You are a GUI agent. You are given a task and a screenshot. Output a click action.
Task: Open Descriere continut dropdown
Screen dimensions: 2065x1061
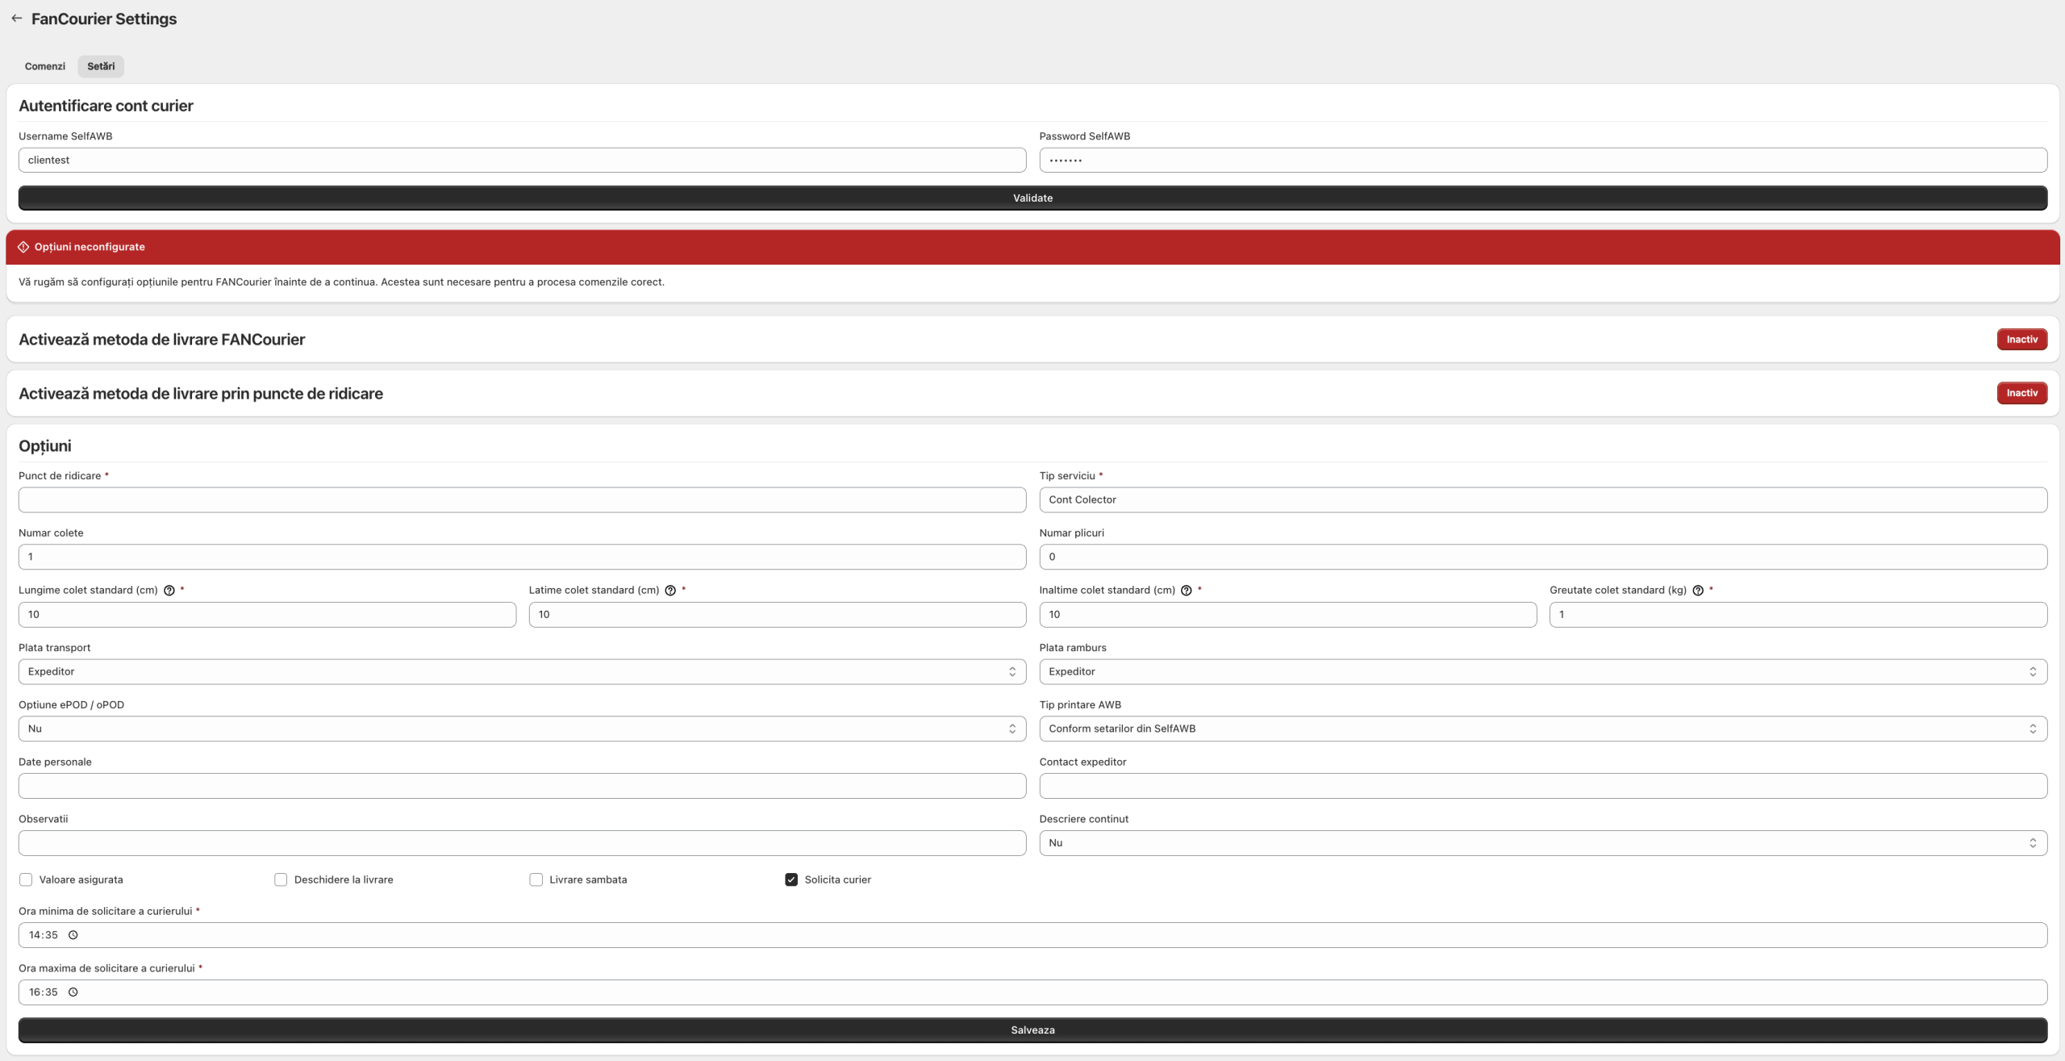(1542, 843)
